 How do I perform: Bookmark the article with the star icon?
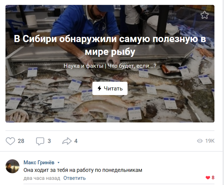tap(204, 15)
